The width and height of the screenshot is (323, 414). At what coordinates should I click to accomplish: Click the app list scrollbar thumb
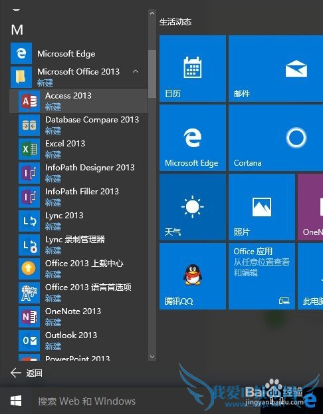(152, 74)
